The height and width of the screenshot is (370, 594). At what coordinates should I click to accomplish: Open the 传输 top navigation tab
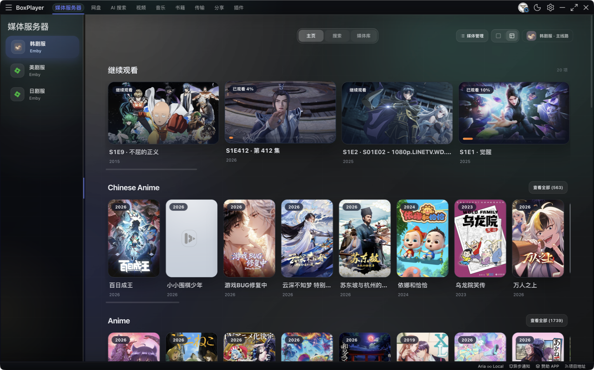pos(199,8)
